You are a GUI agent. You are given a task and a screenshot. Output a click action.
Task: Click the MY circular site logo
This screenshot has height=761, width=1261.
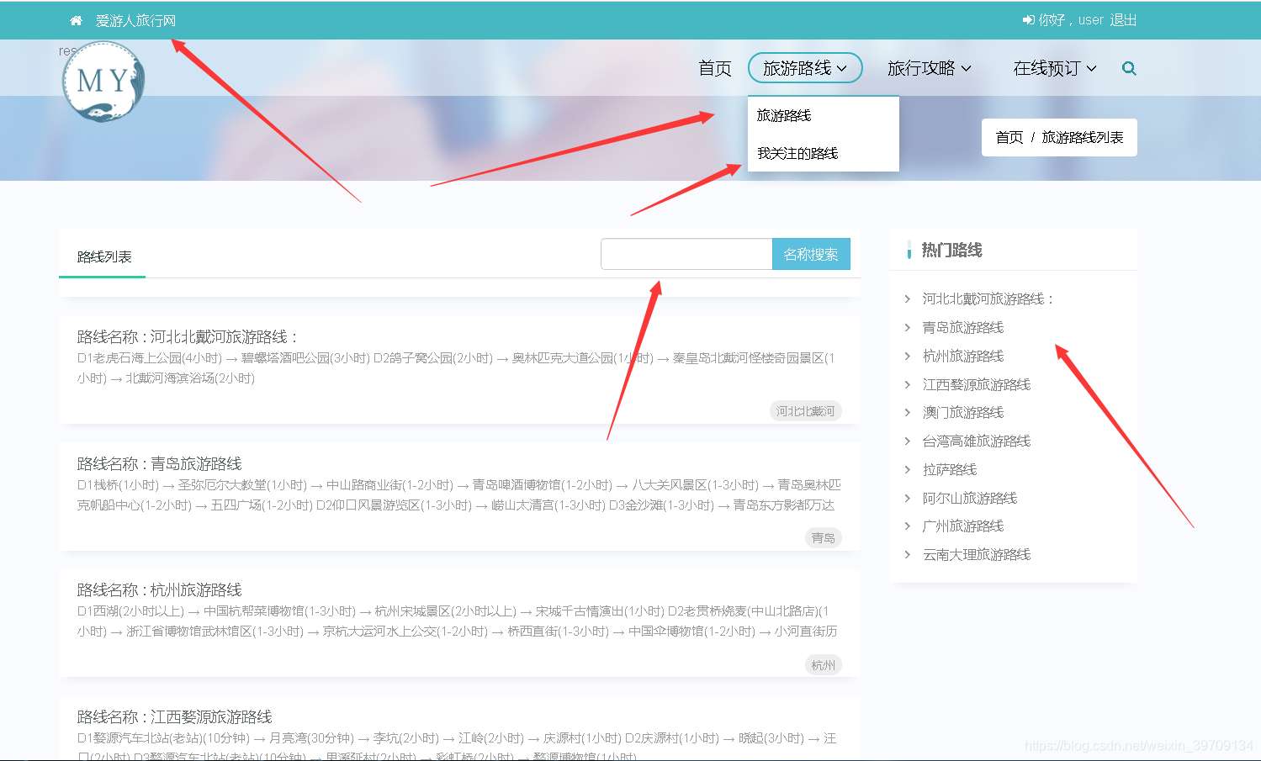click(x=103, y=82)
